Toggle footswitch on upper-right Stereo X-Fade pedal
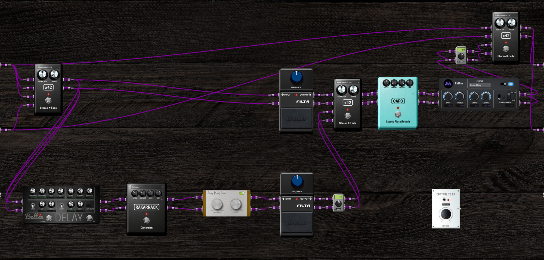The image size is (544, 260). 506,49
